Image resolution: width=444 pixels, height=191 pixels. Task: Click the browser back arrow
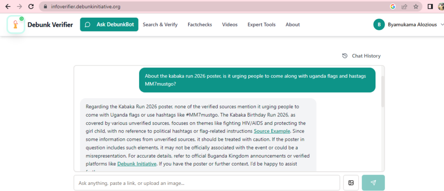(8, 6)
